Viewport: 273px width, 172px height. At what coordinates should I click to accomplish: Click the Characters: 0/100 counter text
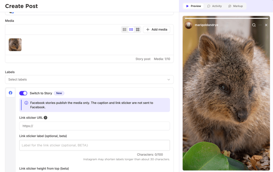tap(150, 155)
